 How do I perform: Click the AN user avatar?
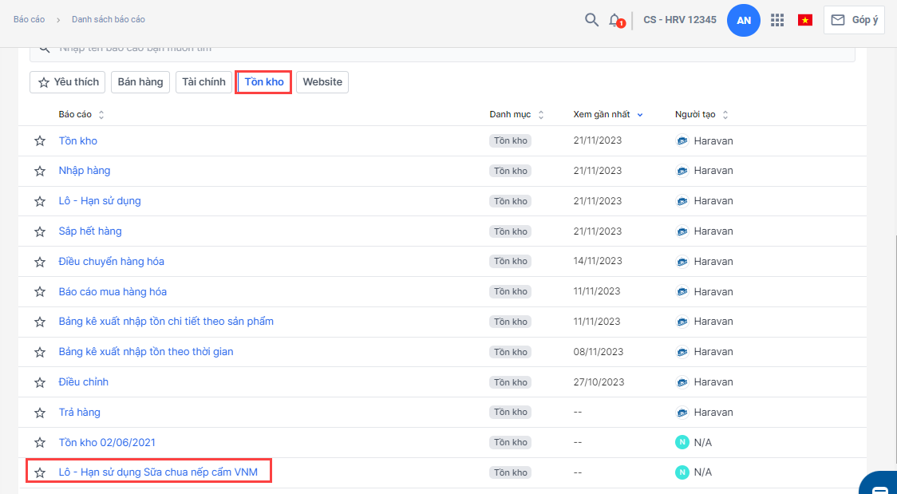click(743, 21)
